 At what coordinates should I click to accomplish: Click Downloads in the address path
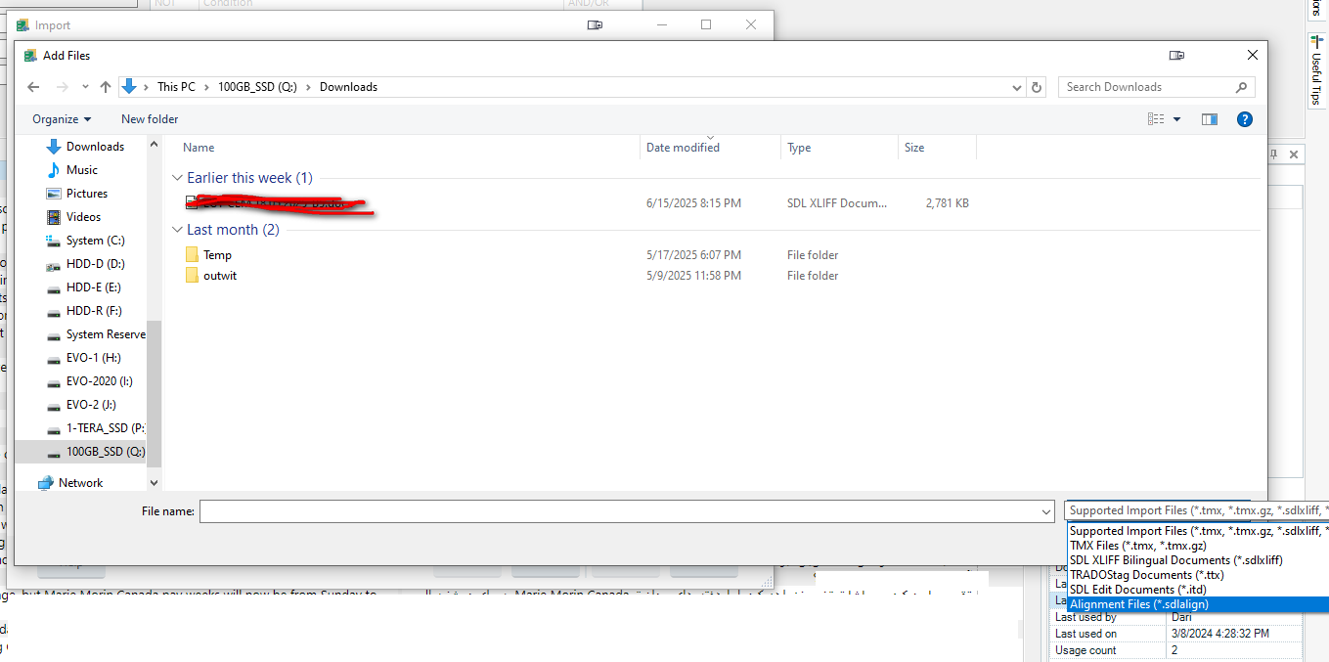tap(348, 87)
